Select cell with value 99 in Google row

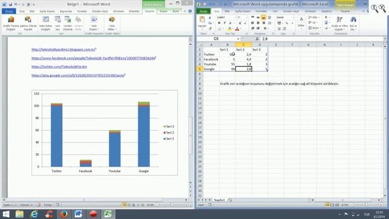point(227,69)
